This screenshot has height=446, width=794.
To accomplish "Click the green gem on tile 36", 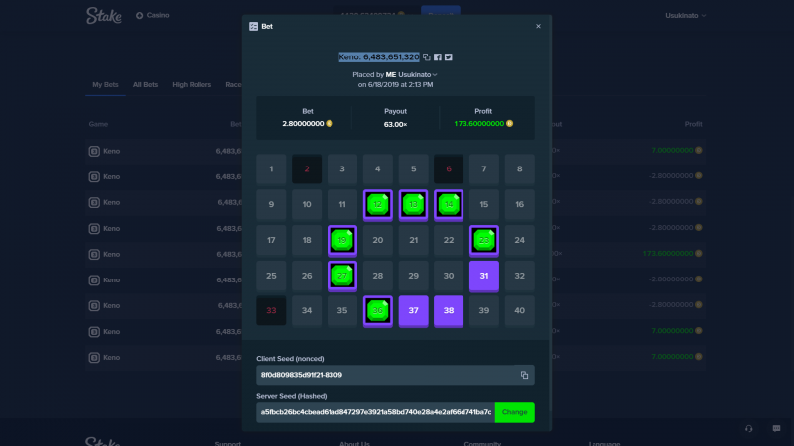I will (378, 311).
